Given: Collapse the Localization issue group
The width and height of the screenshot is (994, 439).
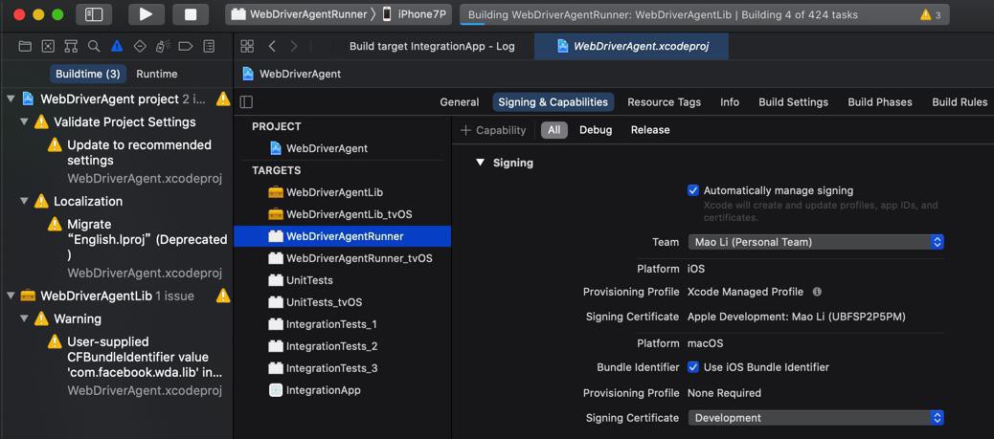Looking at the screenshot, I should click(24, 202).
